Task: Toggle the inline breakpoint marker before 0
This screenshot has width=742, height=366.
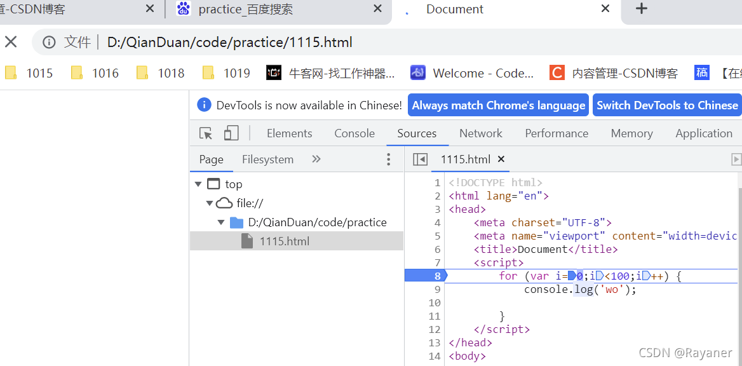Action: point(572,276)
